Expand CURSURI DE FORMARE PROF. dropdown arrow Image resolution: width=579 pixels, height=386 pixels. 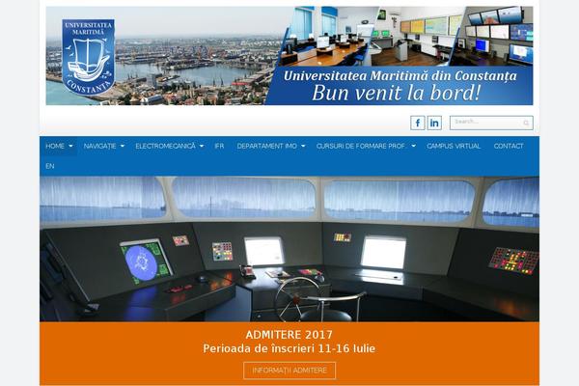coord(414,146)
